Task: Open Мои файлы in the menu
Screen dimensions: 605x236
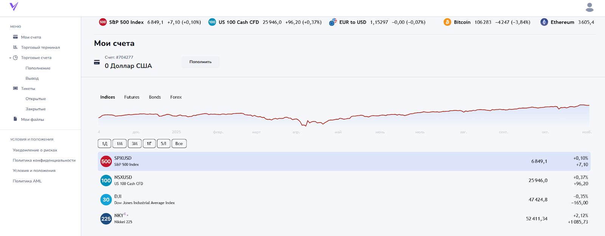Action: [x=33, y=119]
